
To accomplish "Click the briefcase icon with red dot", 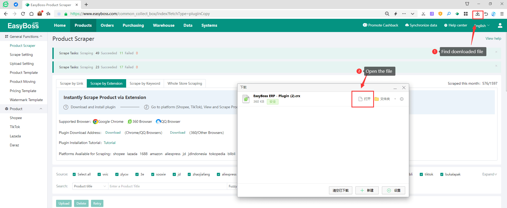I will [x=40, y=13].
